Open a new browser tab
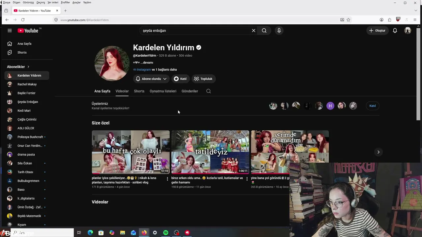 click(x=65, y=11)
